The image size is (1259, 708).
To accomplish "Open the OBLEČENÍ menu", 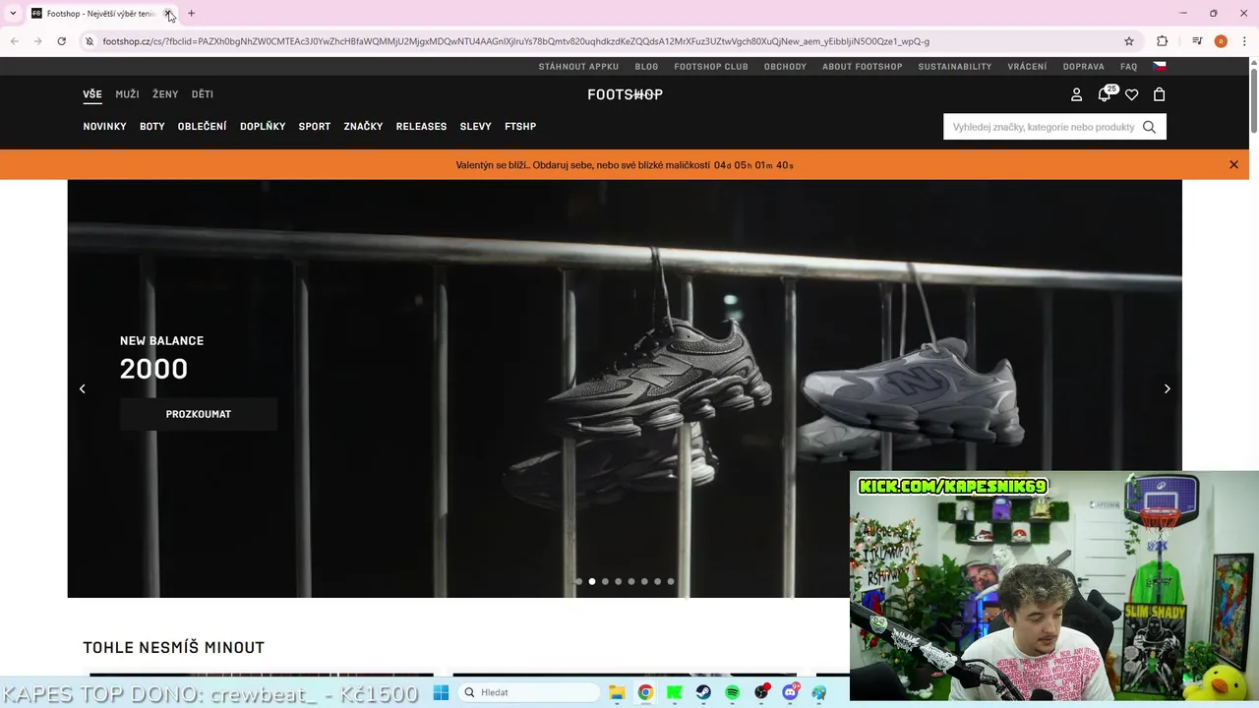I will 203,126.
